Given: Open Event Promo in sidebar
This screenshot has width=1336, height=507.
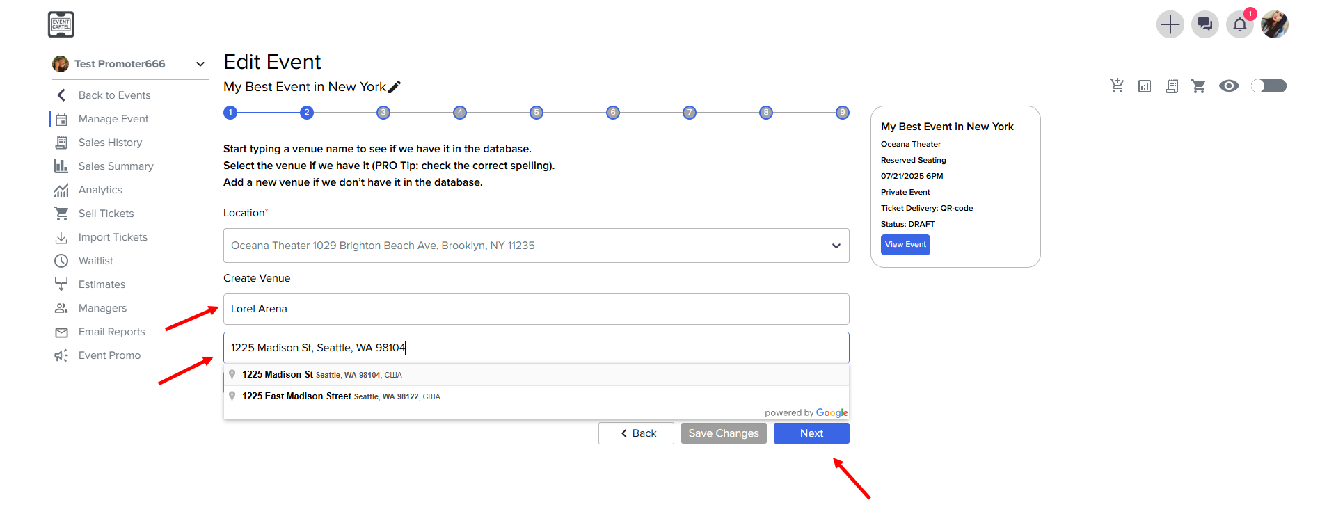Looking at the screenshot, I should 109,355.
